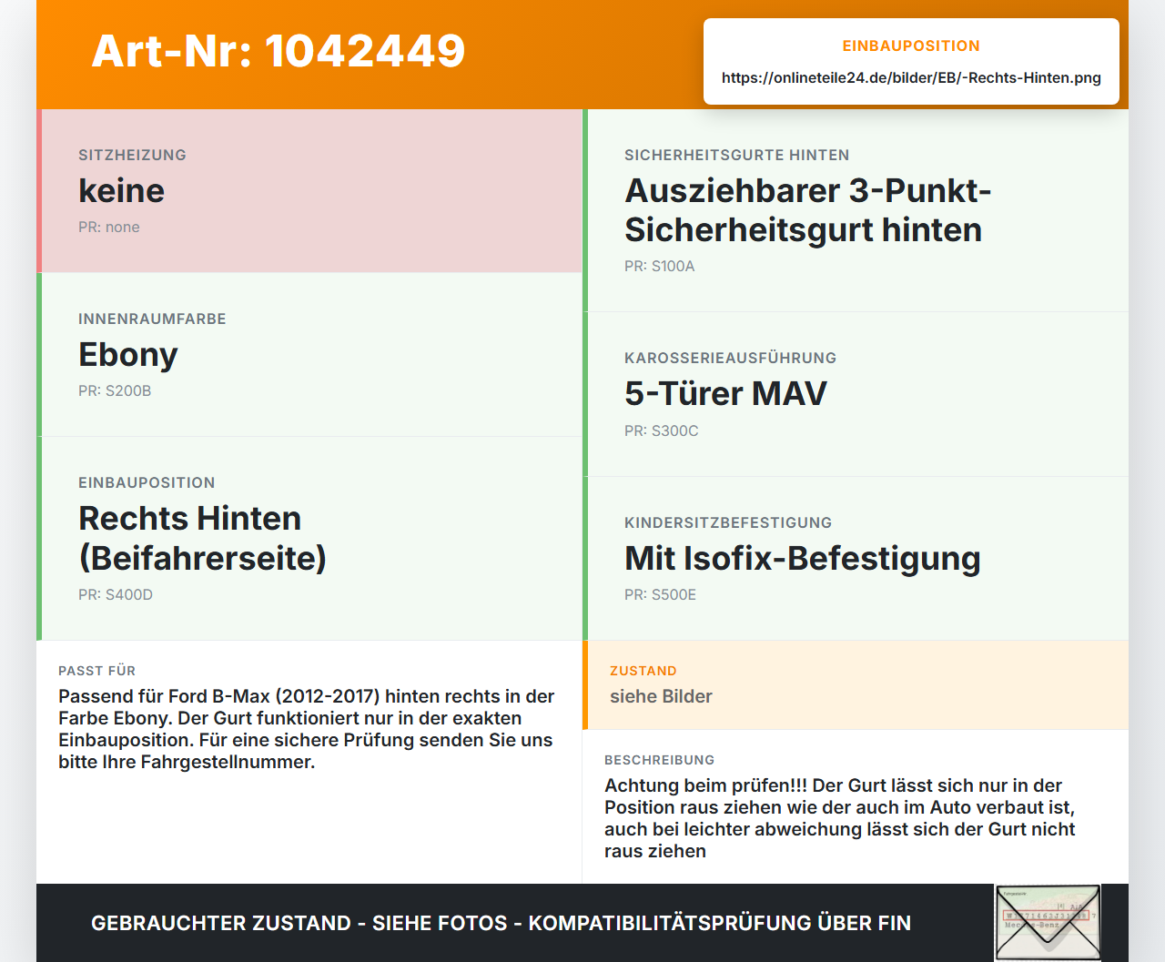
Task: Click the code 'PR: S100A'
Action: tap(660, 266)
